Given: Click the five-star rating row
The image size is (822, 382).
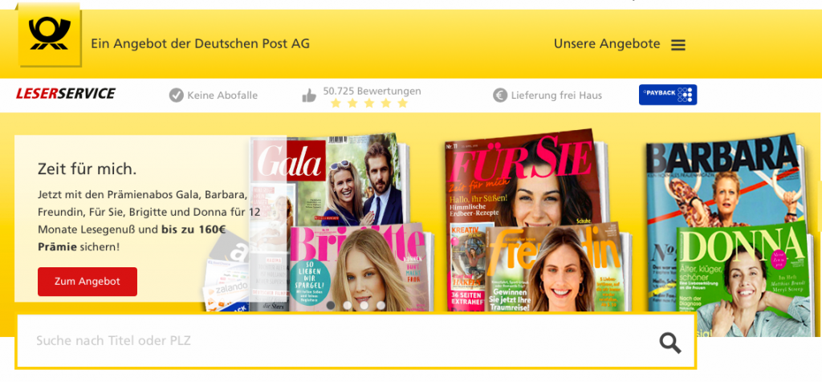Looking at the screenshot, I should point(369,104).
